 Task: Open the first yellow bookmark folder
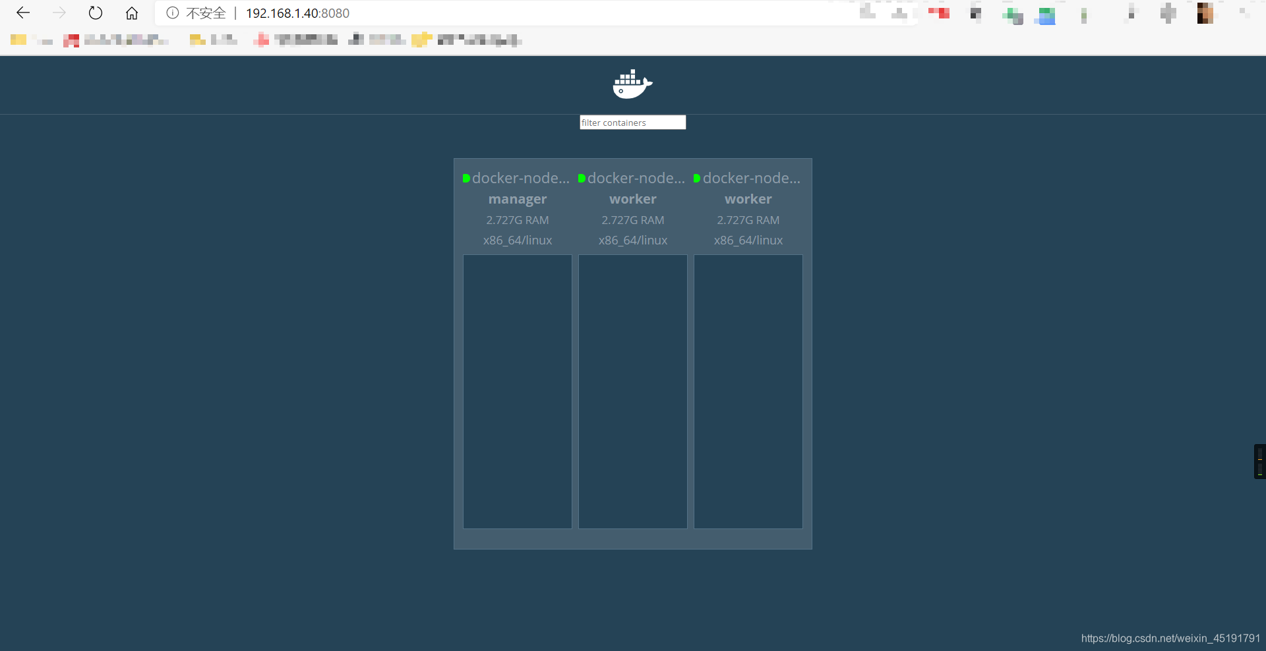point(18,40)
